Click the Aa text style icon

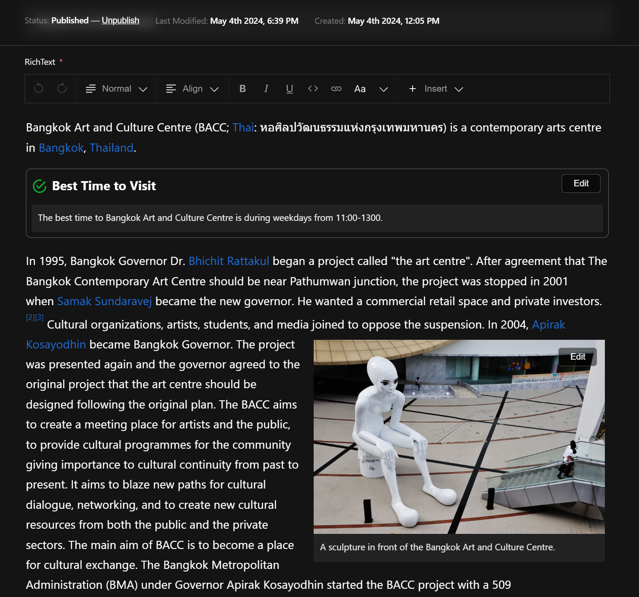click(360, 89)
